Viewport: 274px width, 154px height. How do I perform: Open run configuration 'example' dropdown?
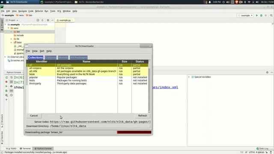click(245, 15)
